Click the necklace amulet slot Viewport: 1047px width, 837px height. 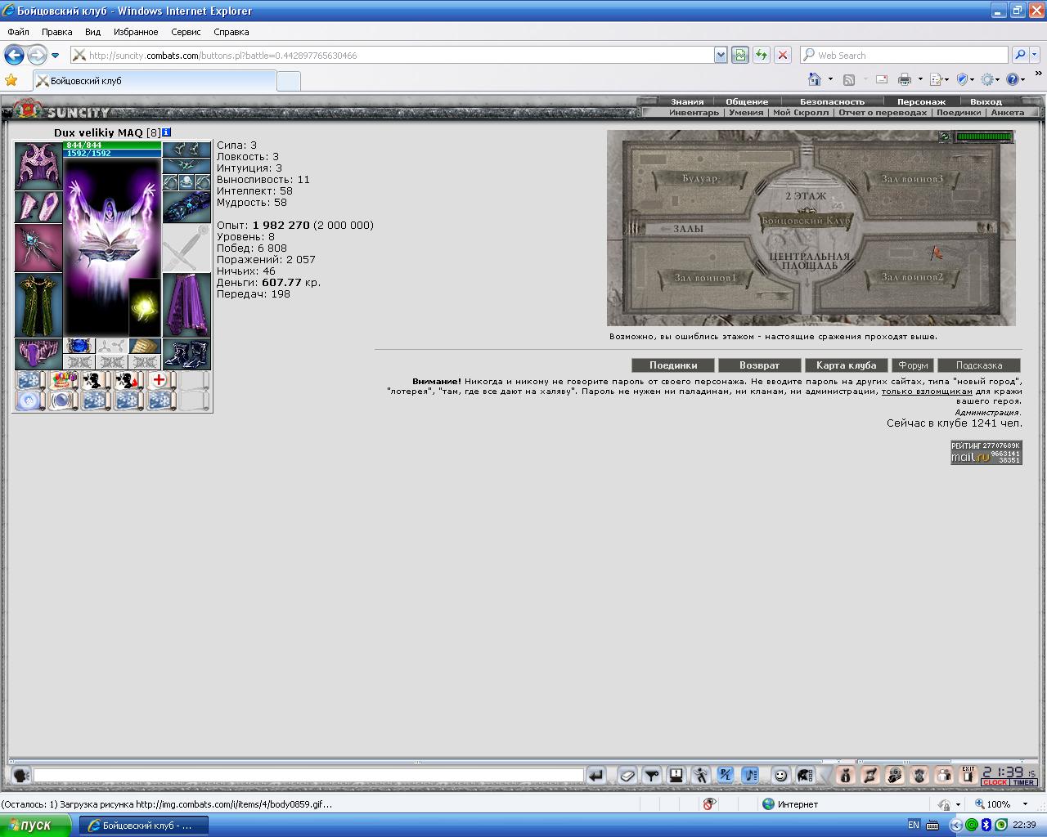(x=186, y=166)
